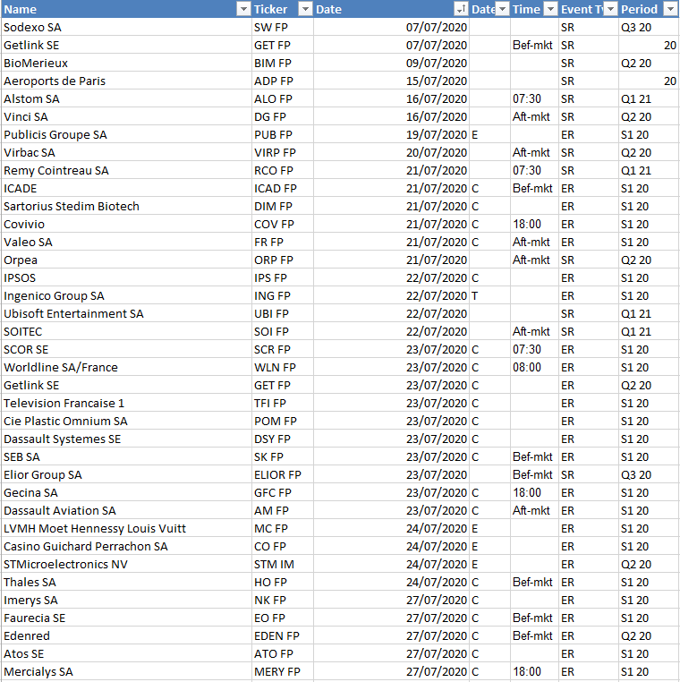Select the Thales SA cell

click(126, 582)
